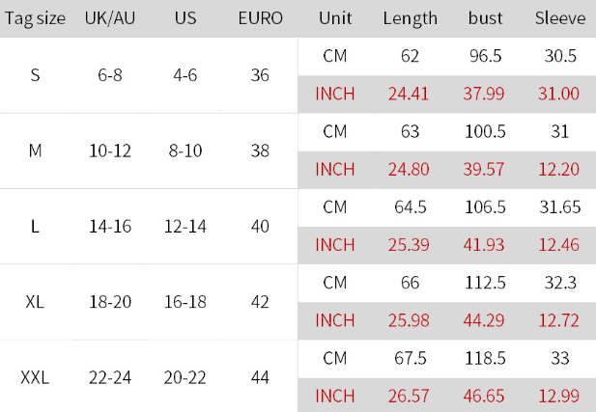Click the 44.29 inch bust value

(x=484, y=320)
